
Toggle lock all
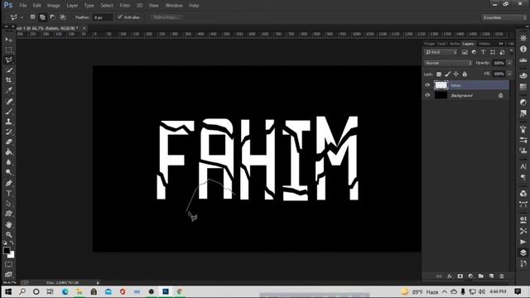[x=465, y=74]
